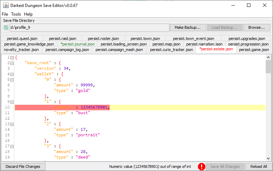Click the portrait amount value 17

83,129
